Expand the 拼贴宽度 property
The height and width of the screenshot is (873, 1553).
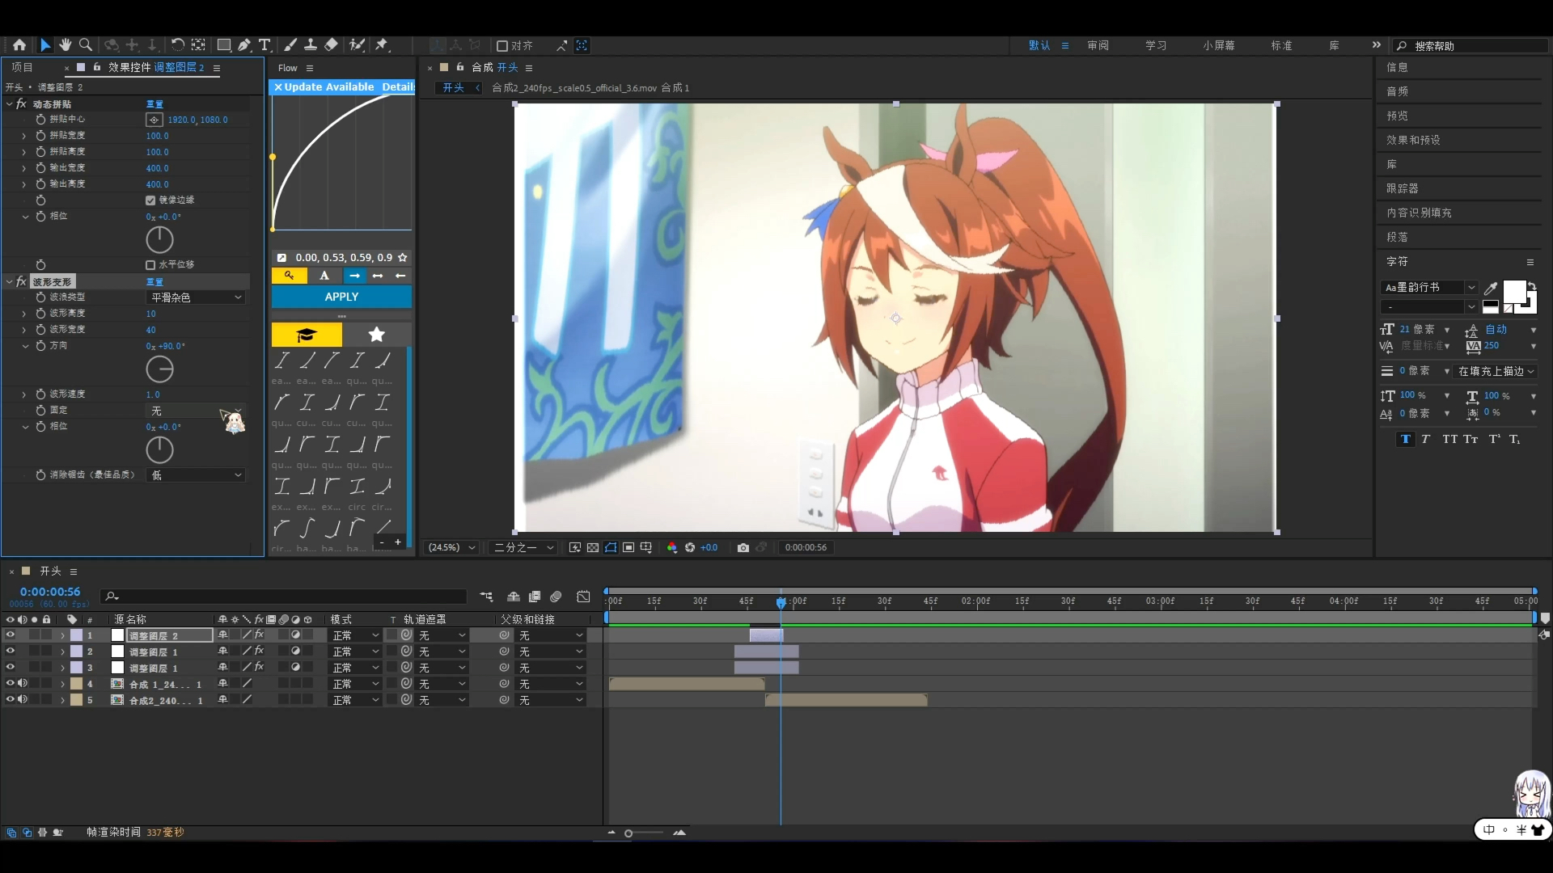(23, 136)
